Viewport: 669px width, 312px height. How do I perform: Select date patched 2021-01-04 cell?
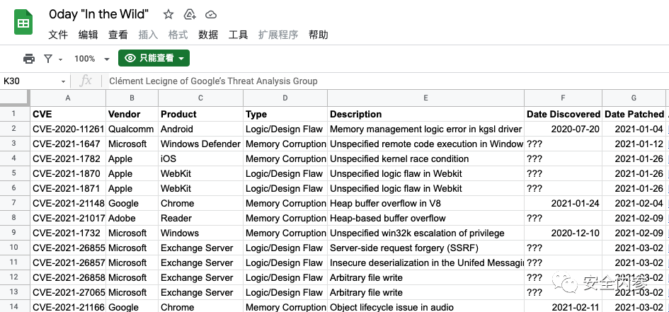pyautogui.click(x=634, y=129)
